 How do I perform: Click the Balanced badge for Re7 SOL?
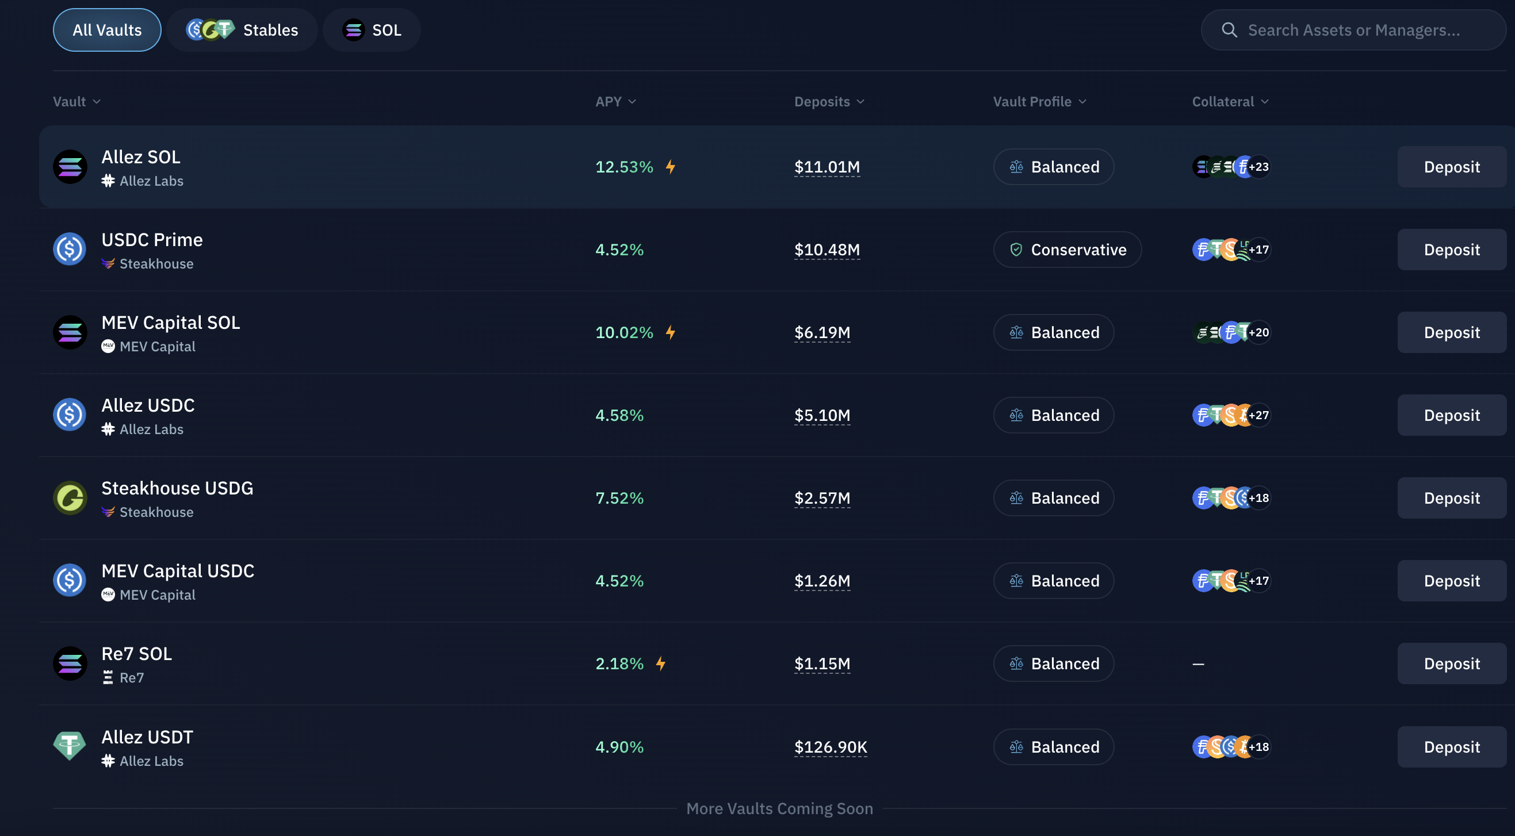point(1053,664)
